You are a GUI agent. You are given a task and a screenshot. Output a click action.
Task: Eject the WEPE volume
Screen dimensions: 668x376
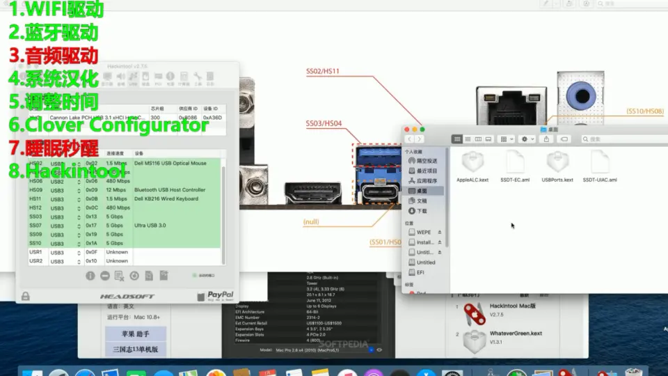pos(440,233)
